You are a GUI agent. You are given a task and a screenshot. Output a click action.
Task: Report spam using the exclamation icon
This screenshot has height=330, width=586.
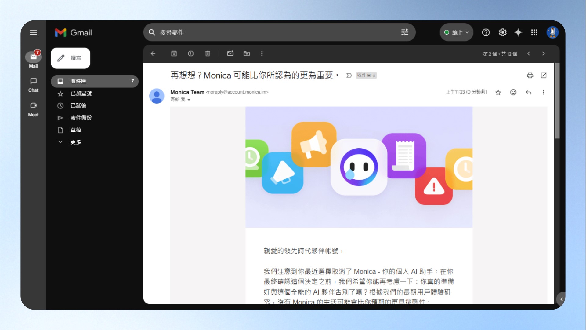click(191, 53)
